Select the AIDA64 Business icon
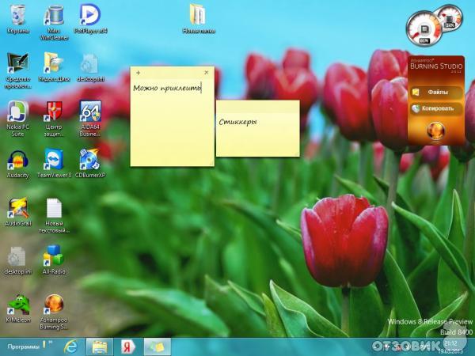Screen dimensions: 475x356 point(89,112)
